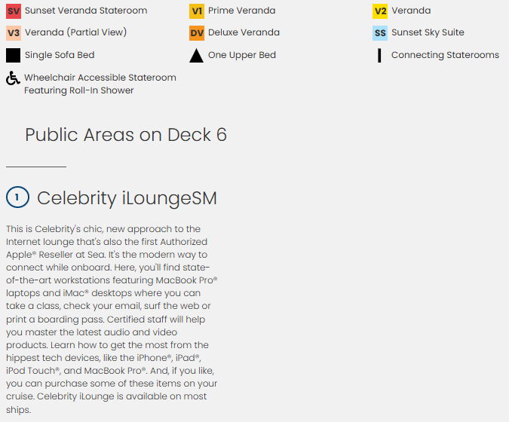Select the Deluxe Veranda label

coord(244,33)
